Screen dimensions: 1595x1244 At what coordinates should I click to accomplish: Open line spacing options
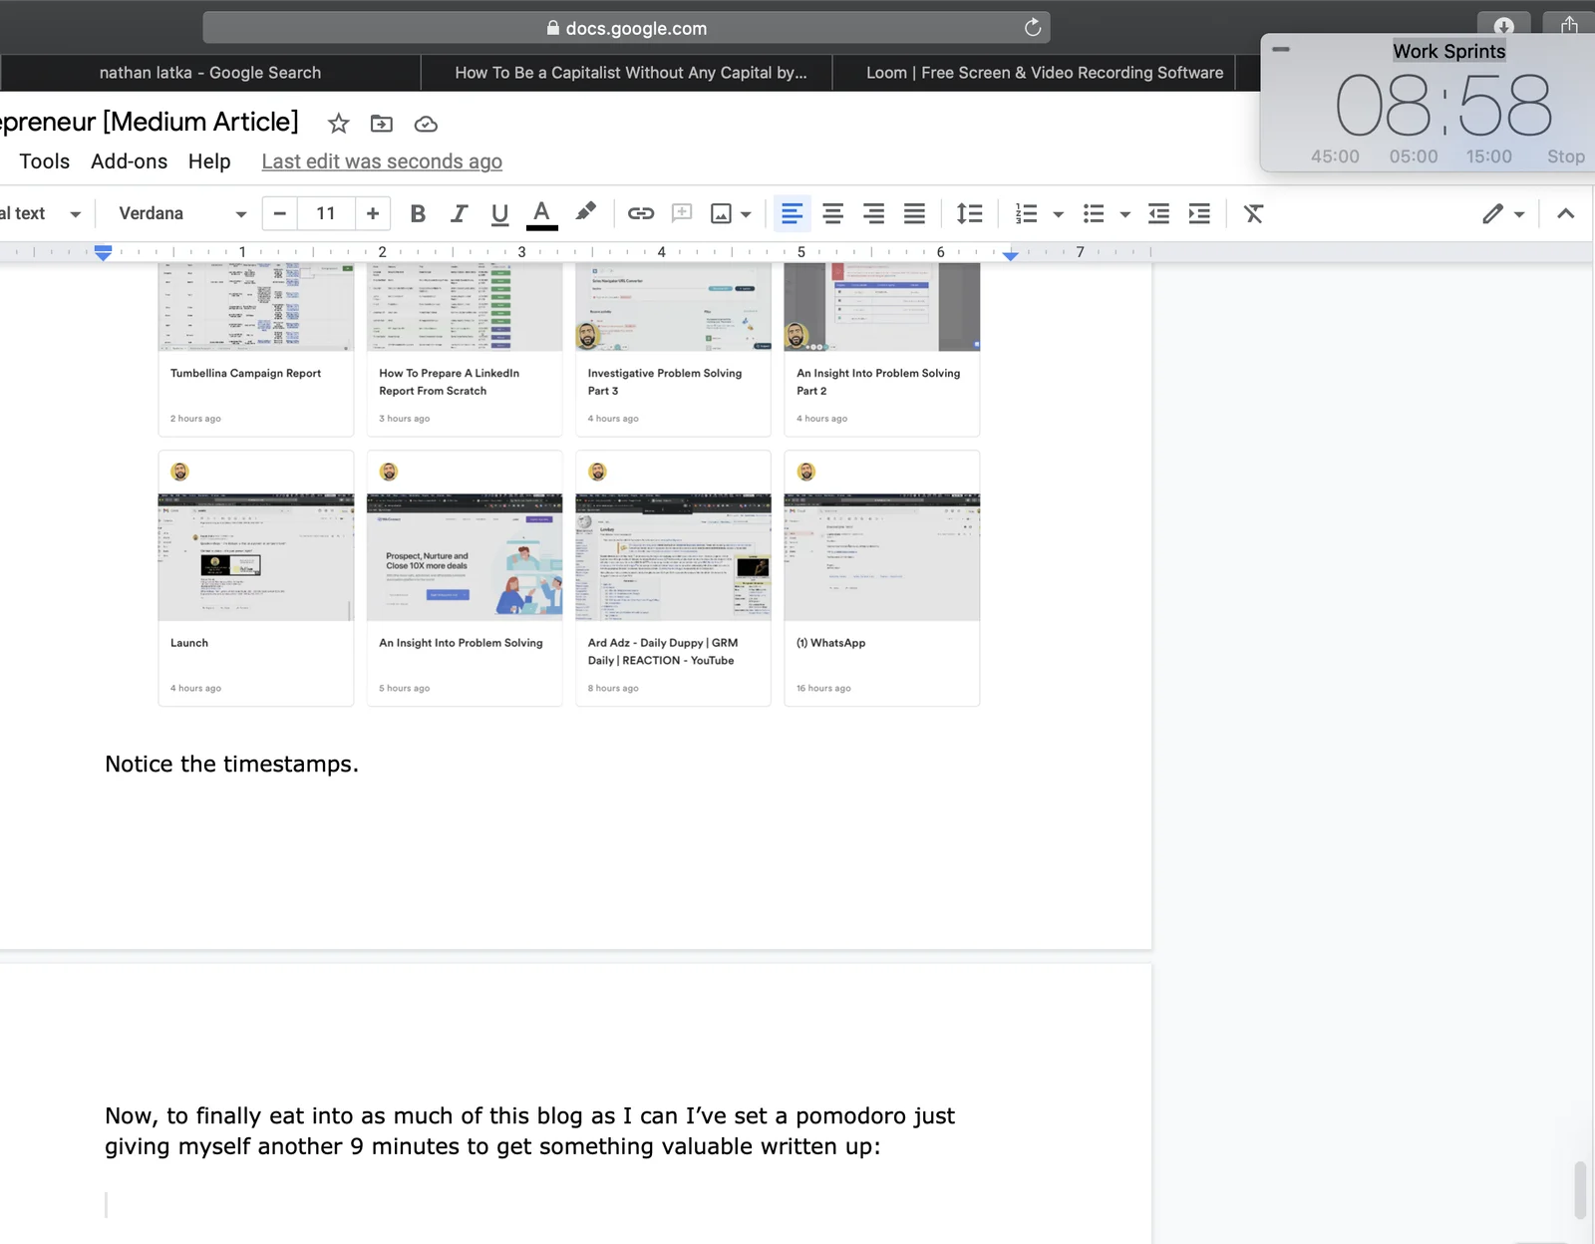tap(969, 213)
